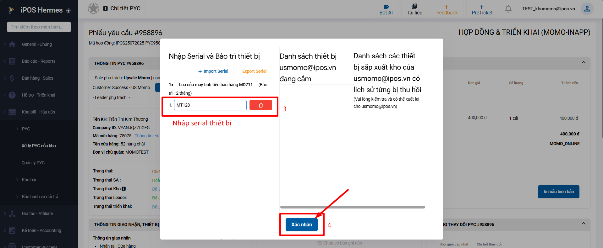Viewport: 603px width, 248px height.
Task: Open Bot AI chat
Action: (x=386, y=9)
